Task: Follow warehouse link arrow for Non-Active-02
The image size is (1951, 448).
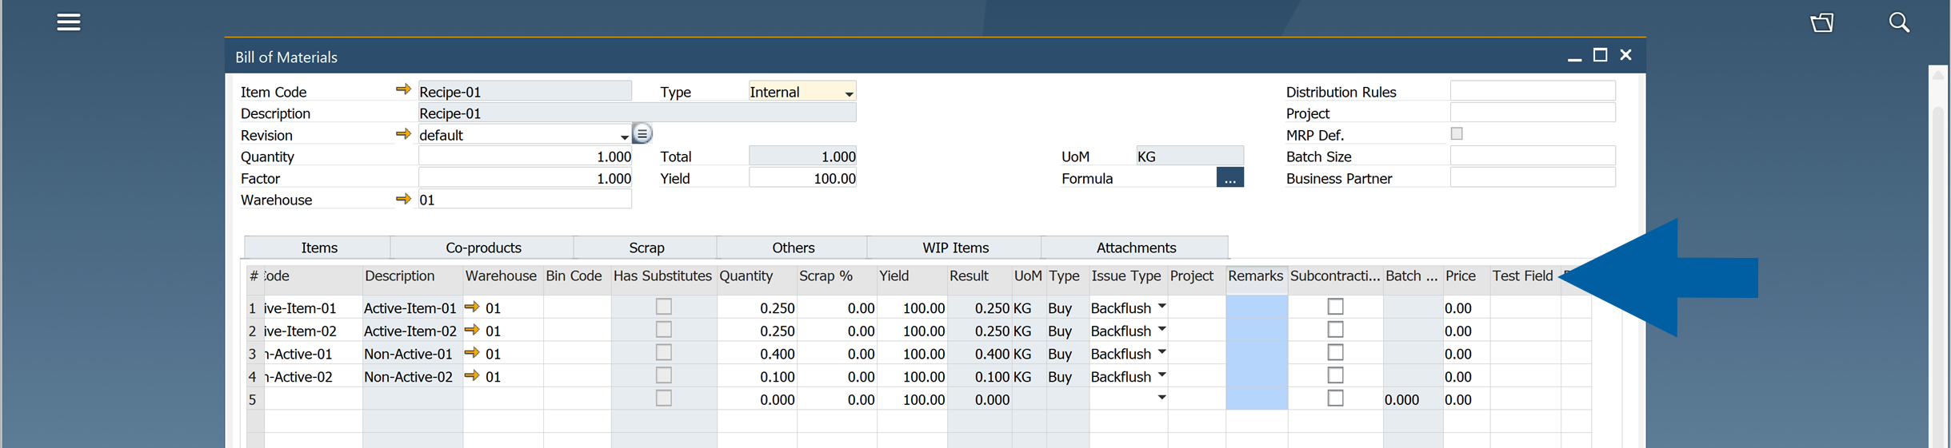Action: (472, 375)
